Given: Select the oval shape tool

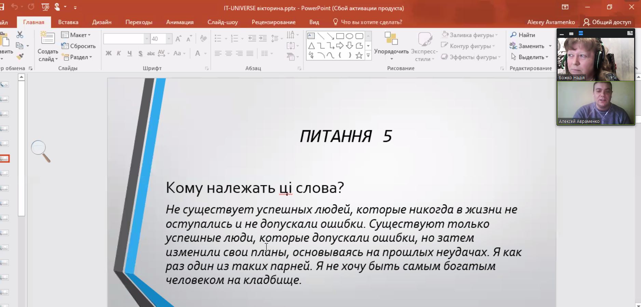Looking at the screenshot, I should 349,36.
